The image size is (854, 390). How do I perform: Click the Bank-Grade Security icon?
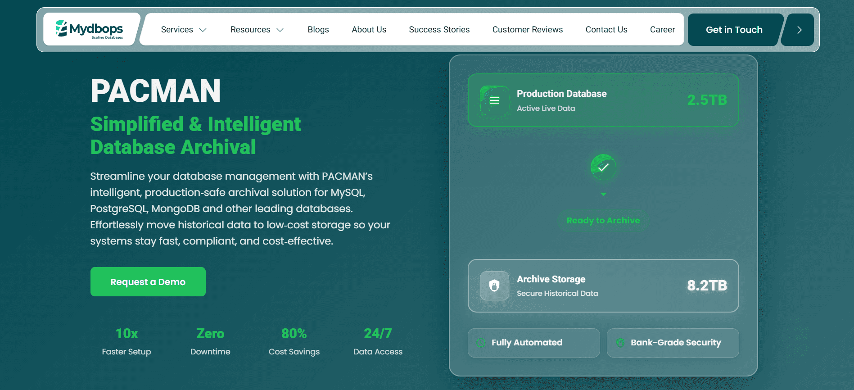click(620, 343)
